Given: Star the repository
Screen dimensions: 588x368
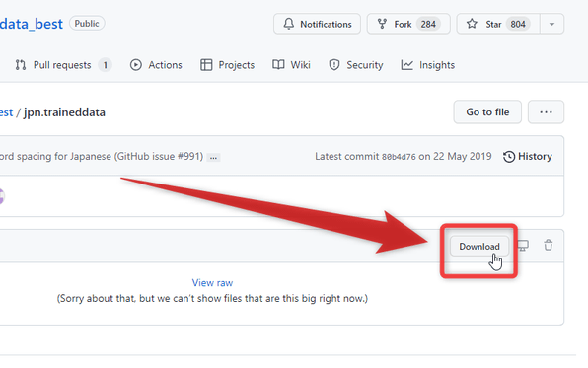Looking at the screenshot, I should pos(498,24).
